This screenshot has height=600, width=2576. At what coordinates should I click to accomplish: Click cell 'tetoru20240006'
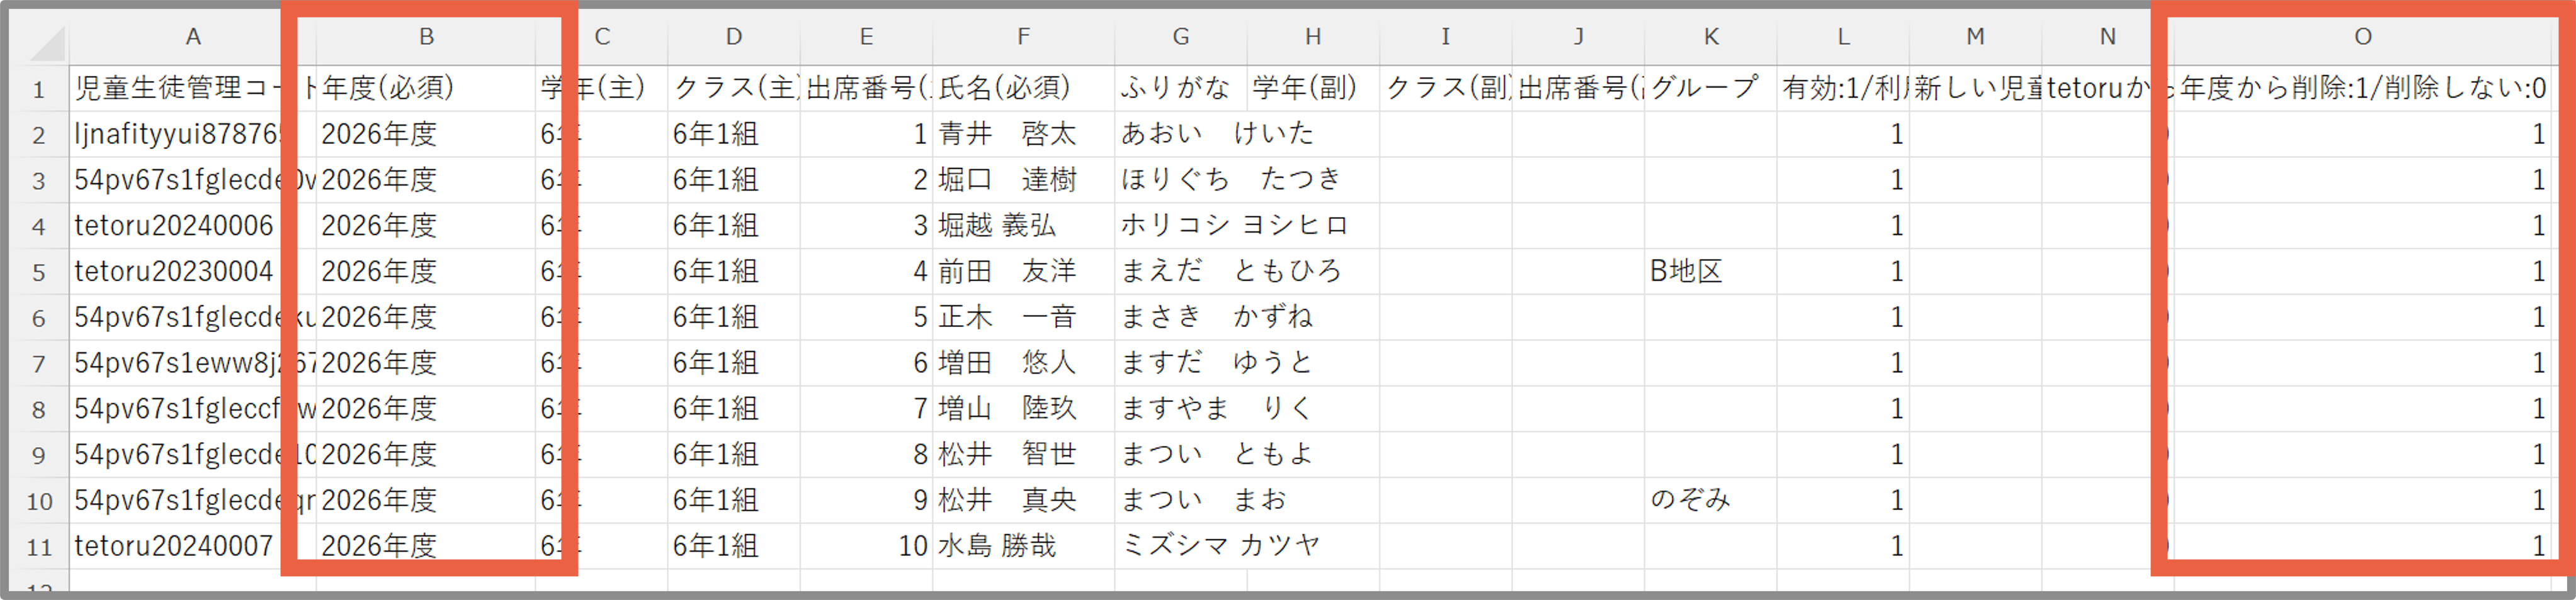point(193,226)
